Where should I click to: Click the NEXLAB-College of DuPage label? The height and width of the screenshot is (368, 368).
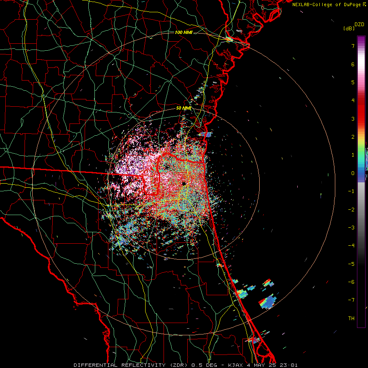click(x=329, y=4)
